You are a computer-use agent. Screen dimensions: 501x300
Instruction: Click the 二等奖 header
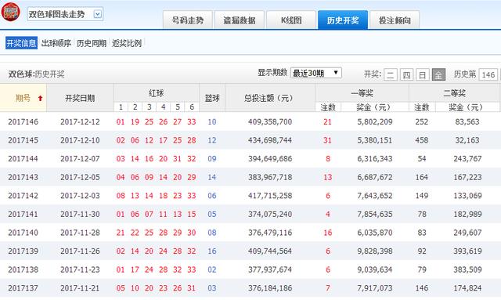454,93
